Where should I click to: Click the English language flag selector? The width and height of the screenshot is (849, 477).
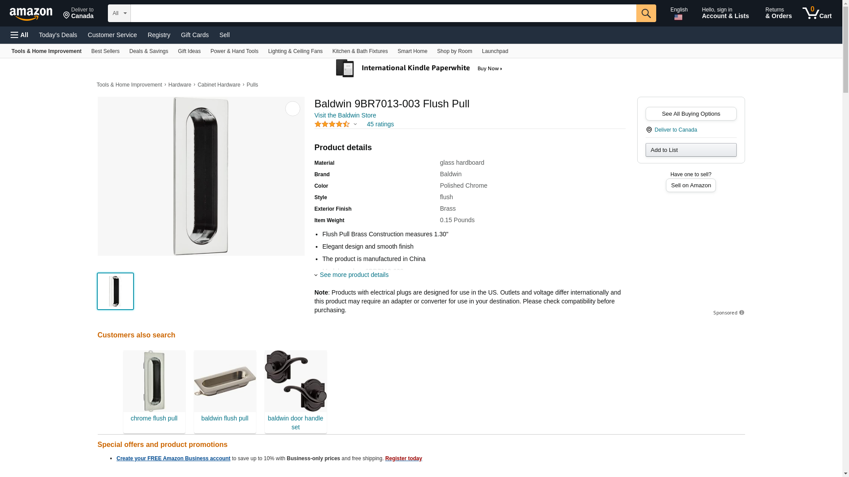678,13
